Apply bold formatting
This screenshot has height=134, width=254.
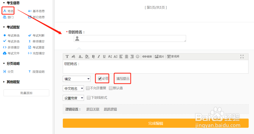(x=93, y=57)
